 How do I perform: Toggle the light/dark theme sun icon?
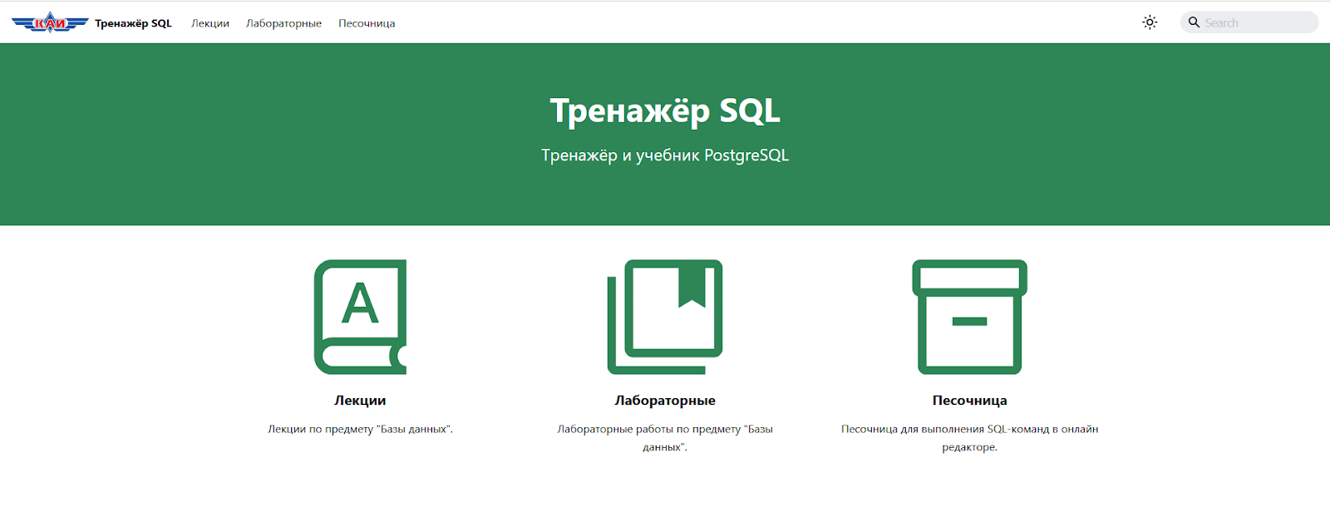[1150, 22]
